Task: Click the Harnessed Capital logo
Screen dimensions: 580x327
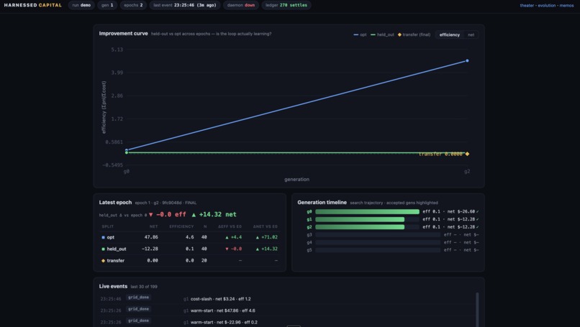Action: pyautogui.click(x=33, y=5)
